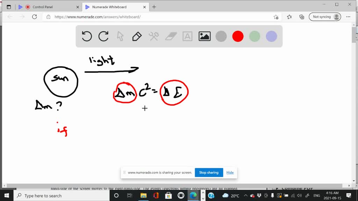The height and width of the screenshot is (201, 358).
Task: Choose the lavender pen color
Action: point(271,36)
